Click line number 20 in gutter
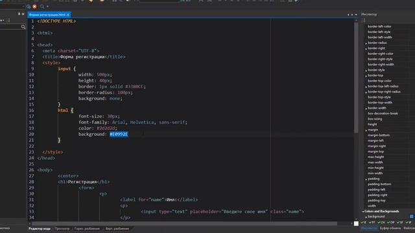This screenshot has height=233, width=415. (31, 134)
